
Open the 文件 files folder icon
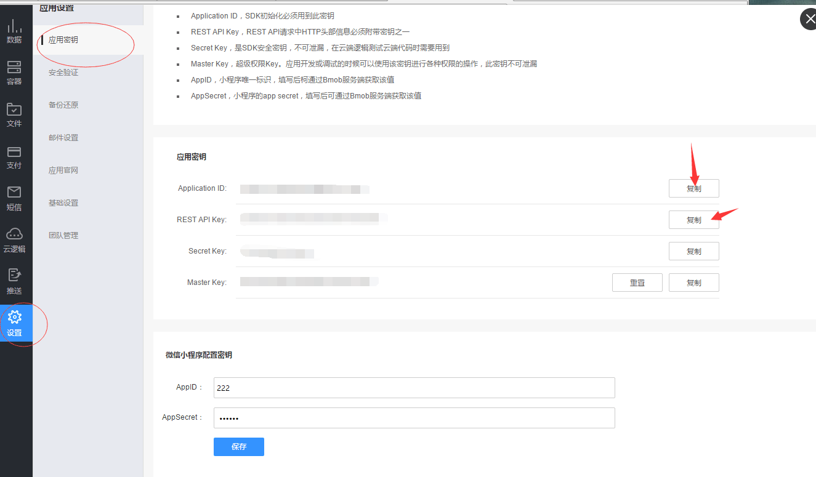coord(14,114)
